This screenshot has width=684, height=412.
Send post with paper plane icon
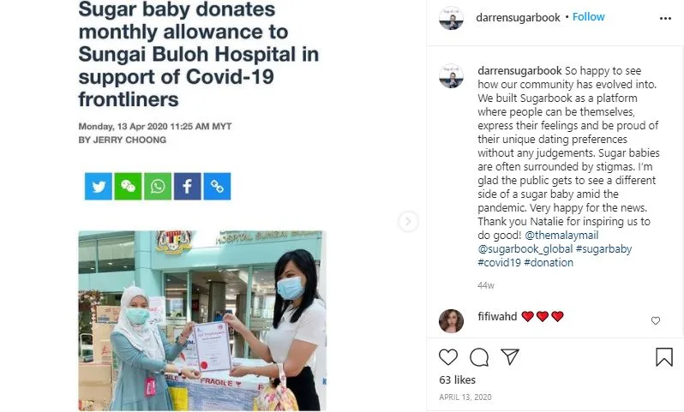509,356
